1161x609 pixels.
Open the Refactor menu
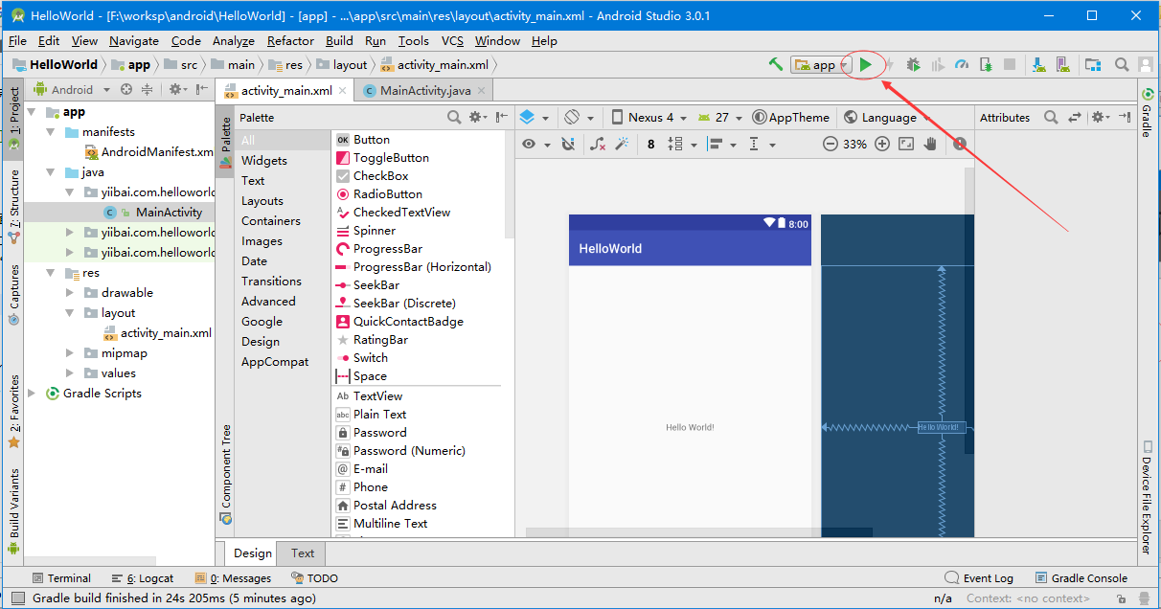pyautogui.click(x=290, y=40)
